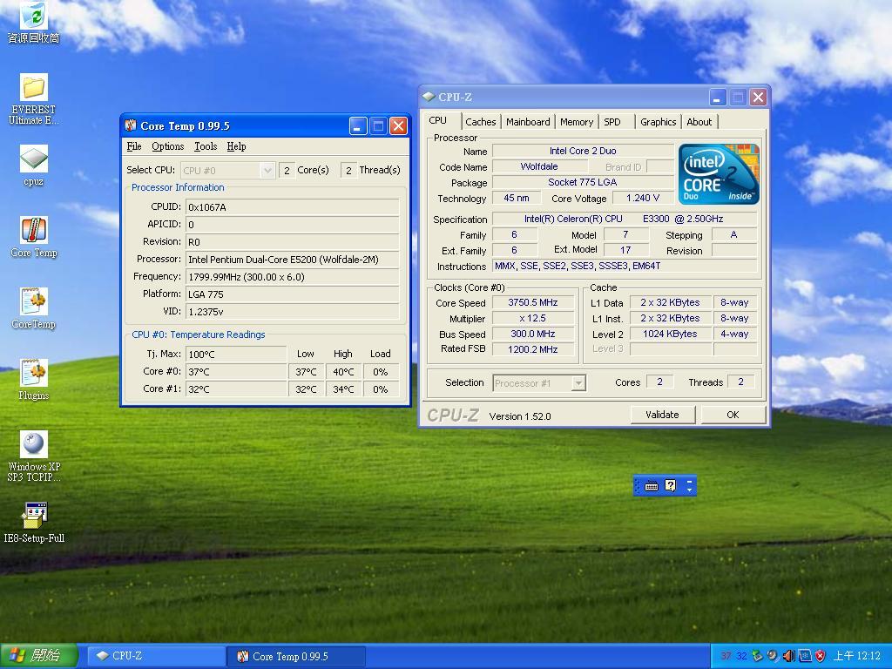Click the Tj. Max 100°C field

click(x=236, y=355)
